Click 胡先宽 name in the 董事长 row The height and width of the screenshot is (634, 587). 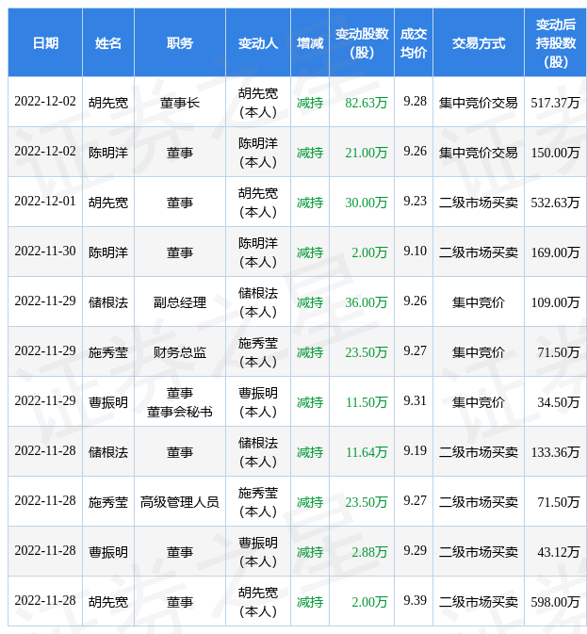pos(108,103)
